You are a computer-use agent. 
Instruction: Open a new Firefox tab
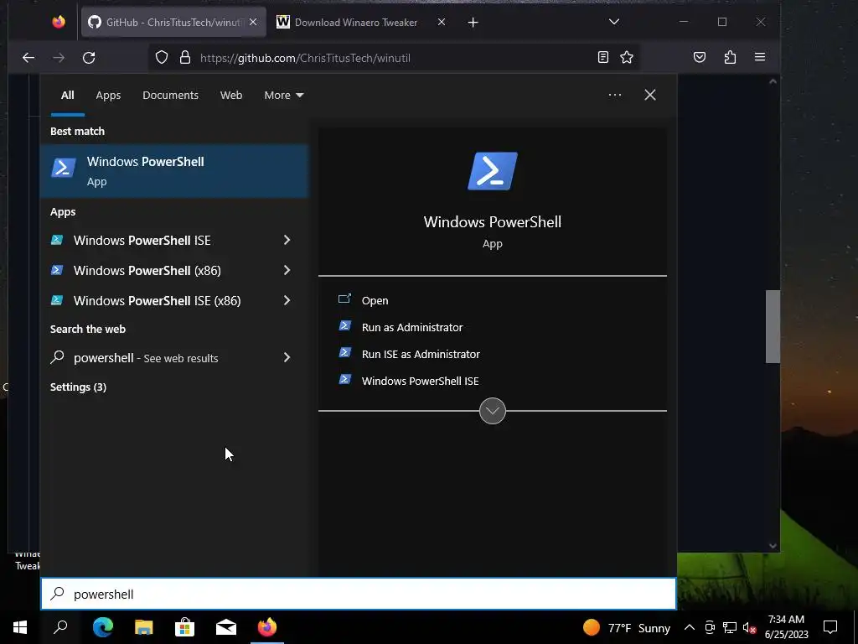473,23
